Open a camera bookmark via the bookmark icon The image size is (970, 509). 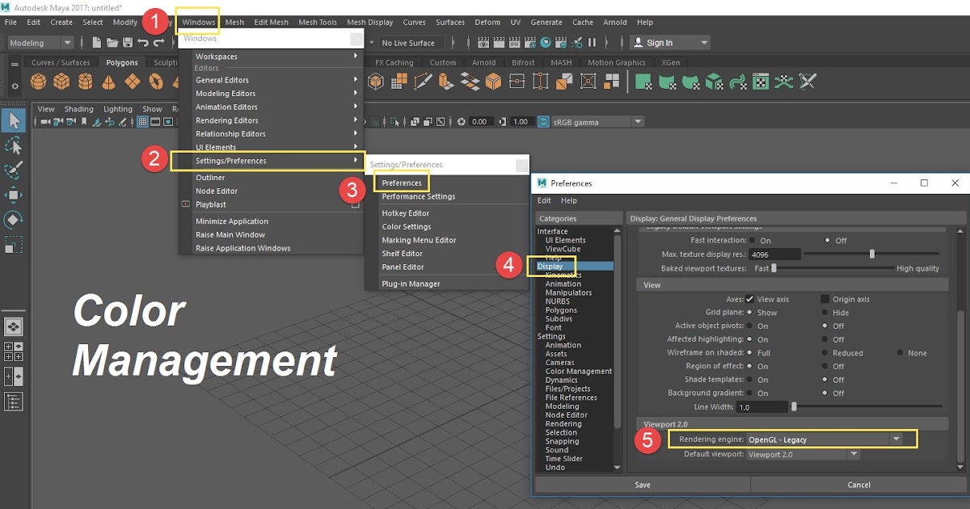tap(84, 121)
